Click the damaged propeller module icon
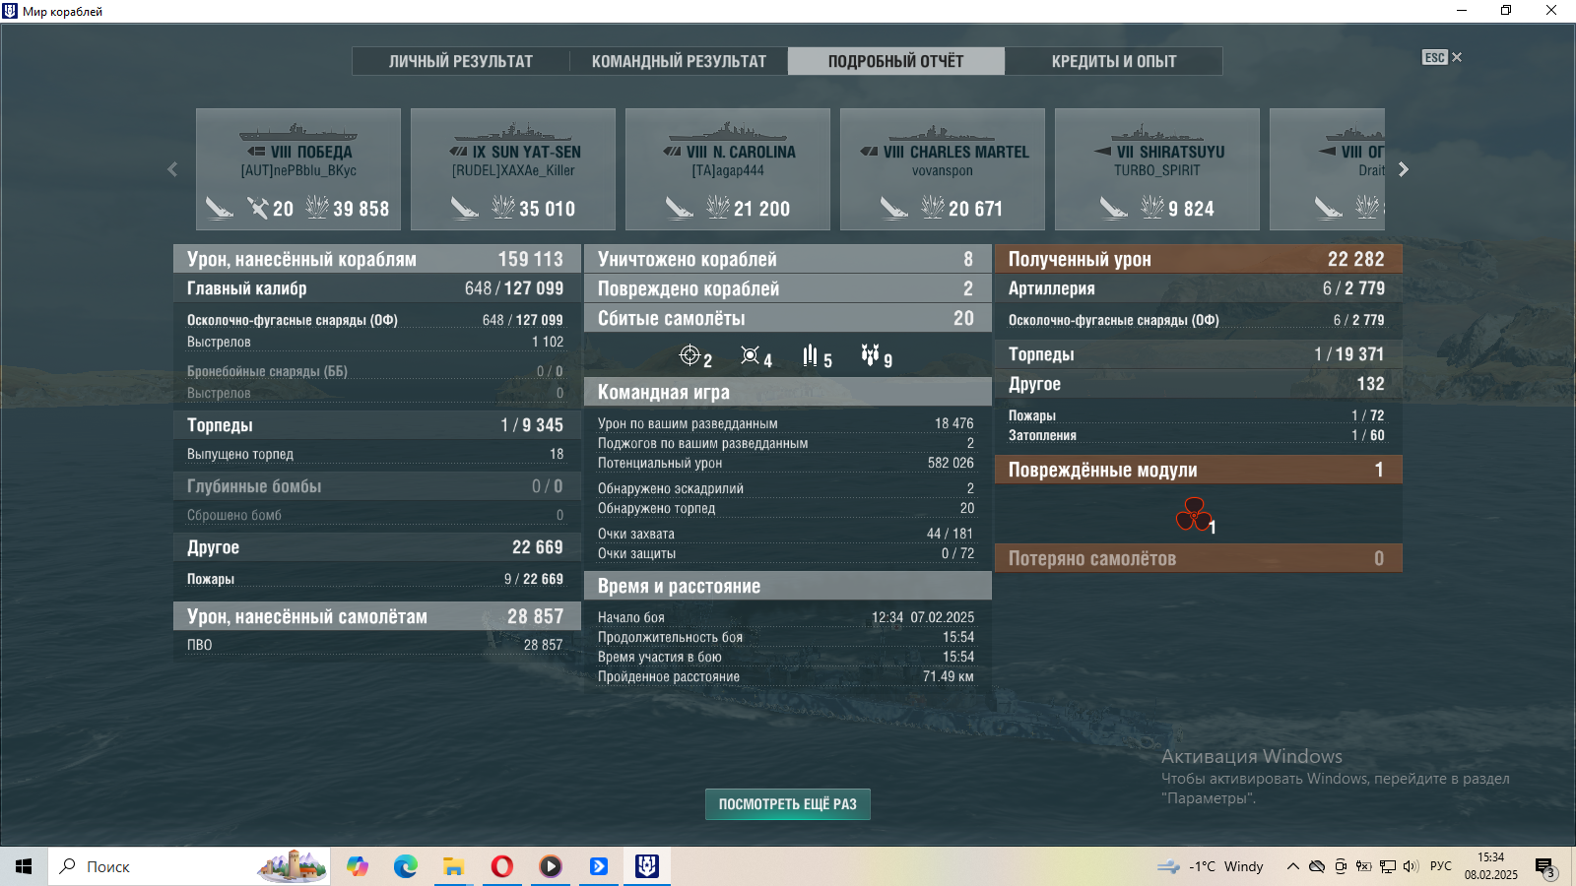Viewport: 1576px width, 886px height. click(1193, 514)
